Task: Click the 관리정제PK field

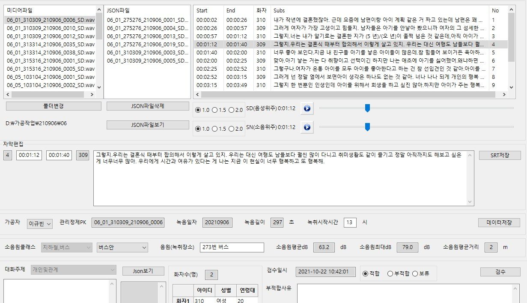Action: click(128, 222)
